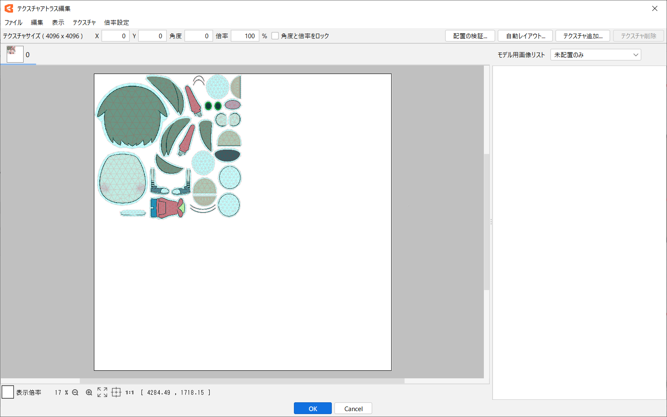Click the zoom in magnifier icon
Screen dimensions: 667x417
pyautogui.click(x=89, y=393)
